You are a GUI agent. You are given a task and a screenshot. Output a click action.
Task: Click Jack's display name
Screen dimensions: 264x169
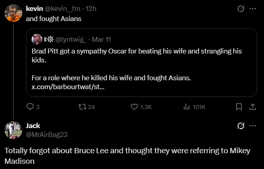click(x=33, y=126)
